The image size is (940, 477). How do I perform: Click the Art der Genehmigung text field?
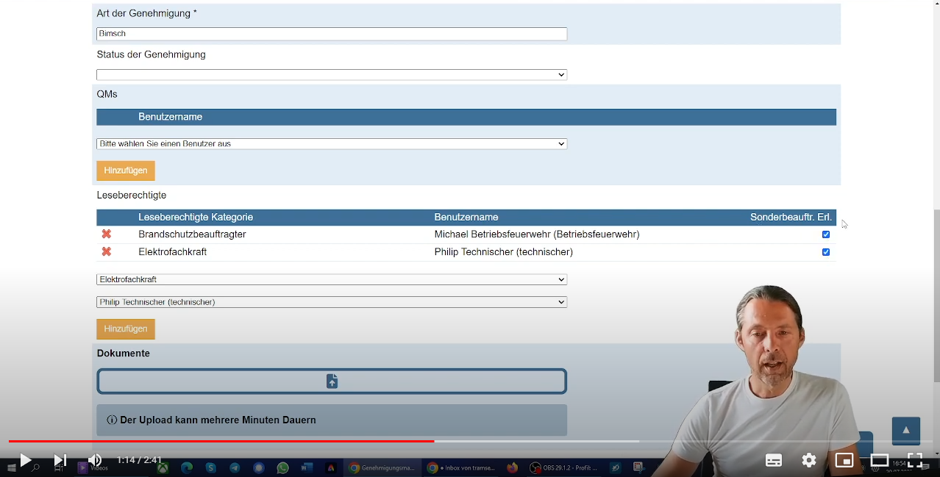[331, 34]
